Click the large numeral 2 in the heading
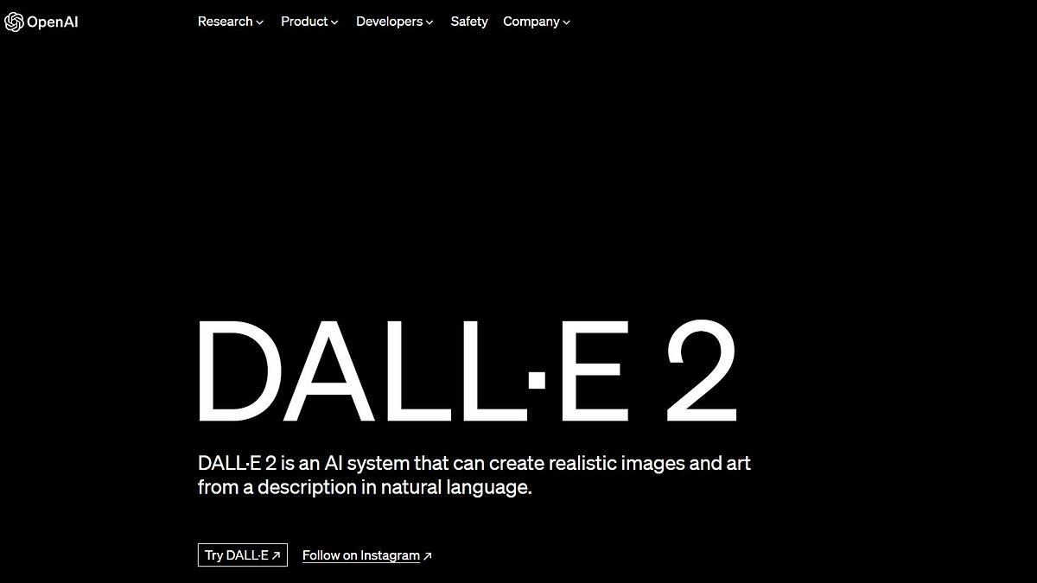1037x583 pixels. [x=702, y=371]
